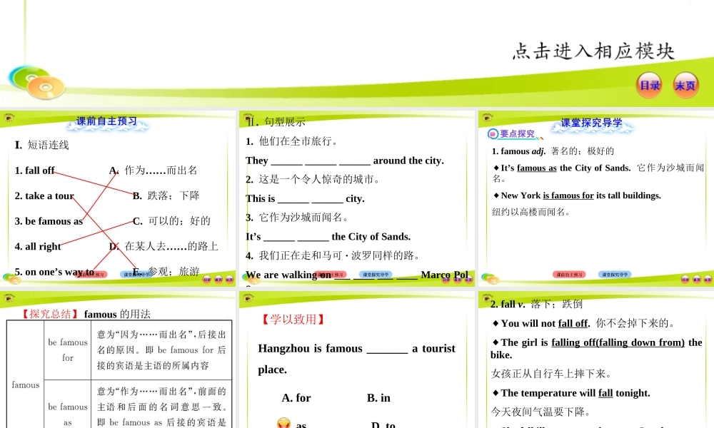
Task: Click the CD icon on 短语连线 slide footer
Action: click(x=12, y=278)
